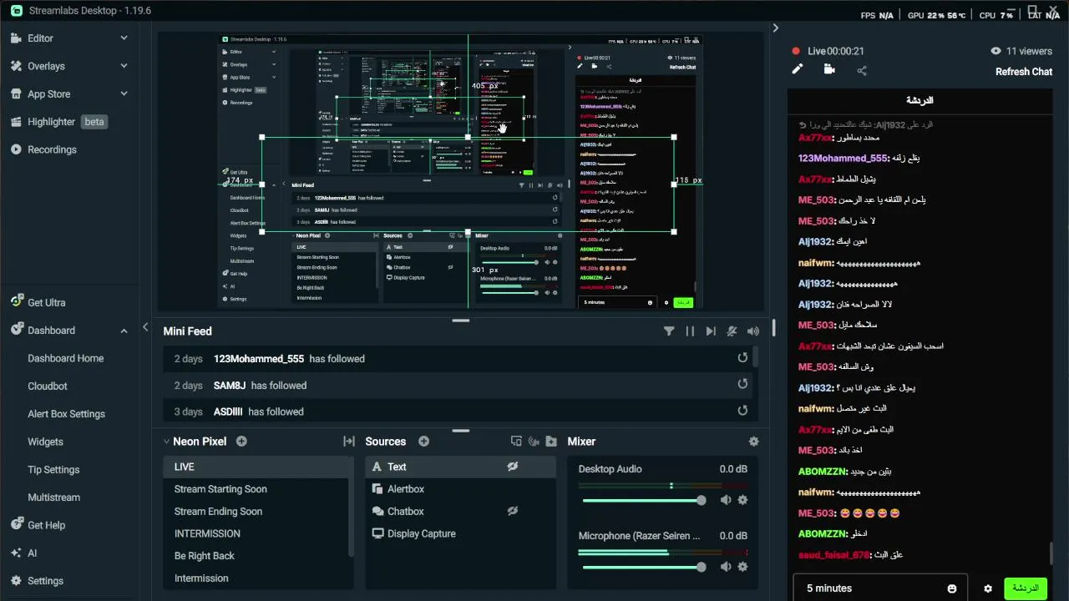The image size is (1069, 601).
Task: Select the INTERMISSION scene
Action: coord(255,533)
